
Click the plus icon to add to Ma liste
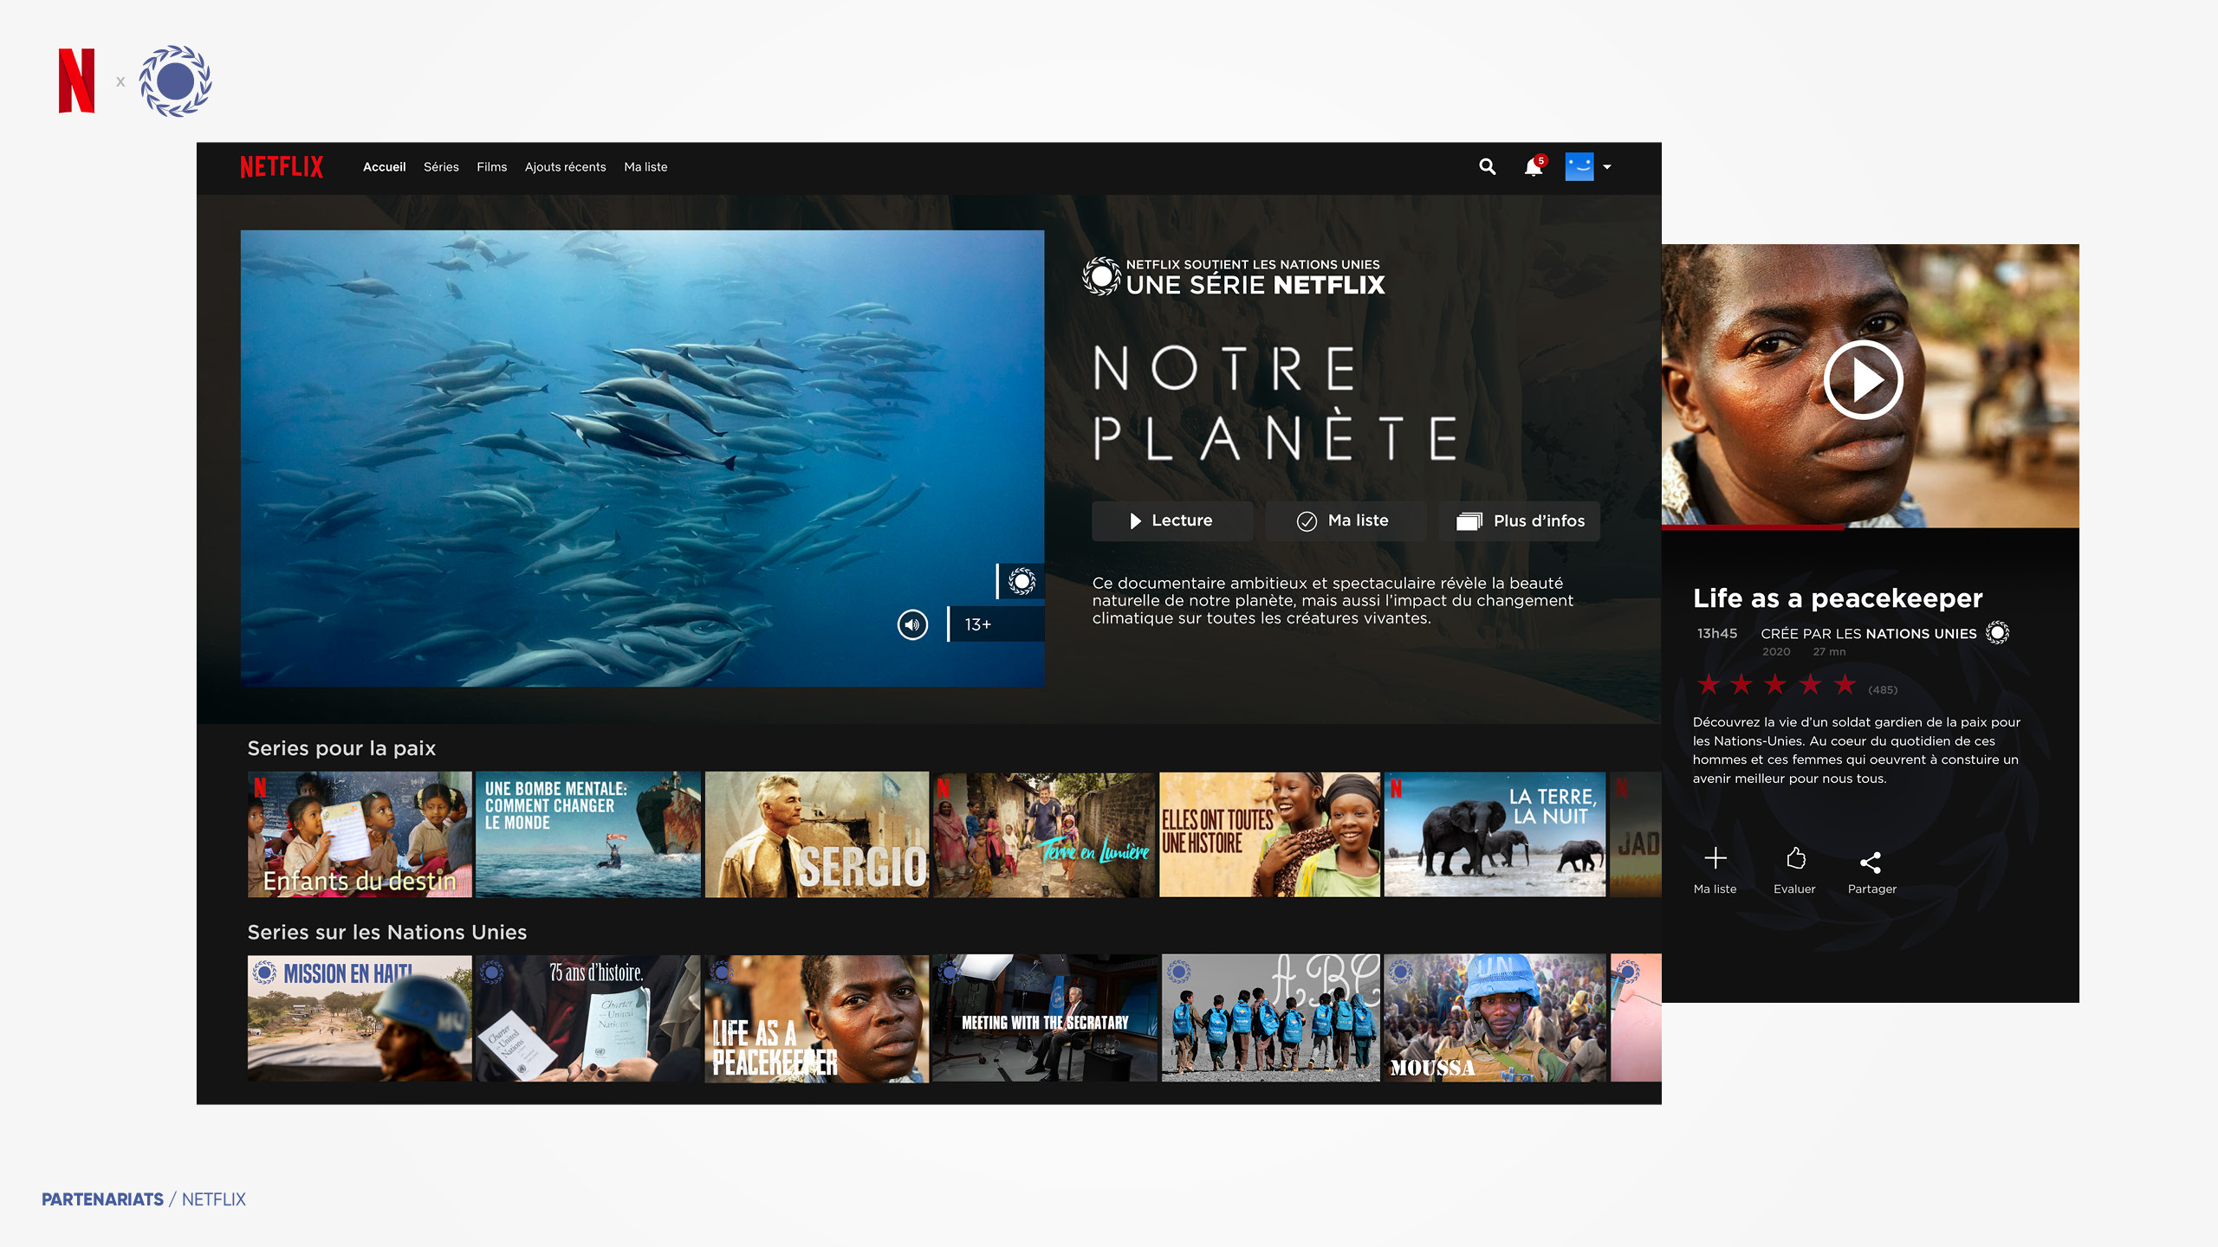[1715, 858]
